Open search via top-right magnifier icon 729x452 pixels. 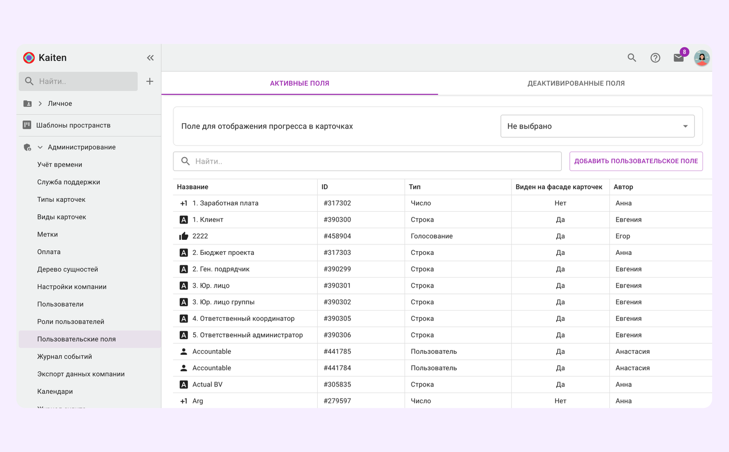click(x=632, y=58)
